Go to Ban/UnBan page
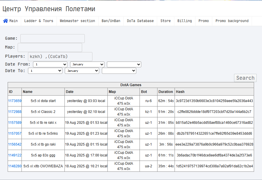Image resolution: width=262 pixels, height=180 pixels. pyautogui.click(x=111, y=21)
